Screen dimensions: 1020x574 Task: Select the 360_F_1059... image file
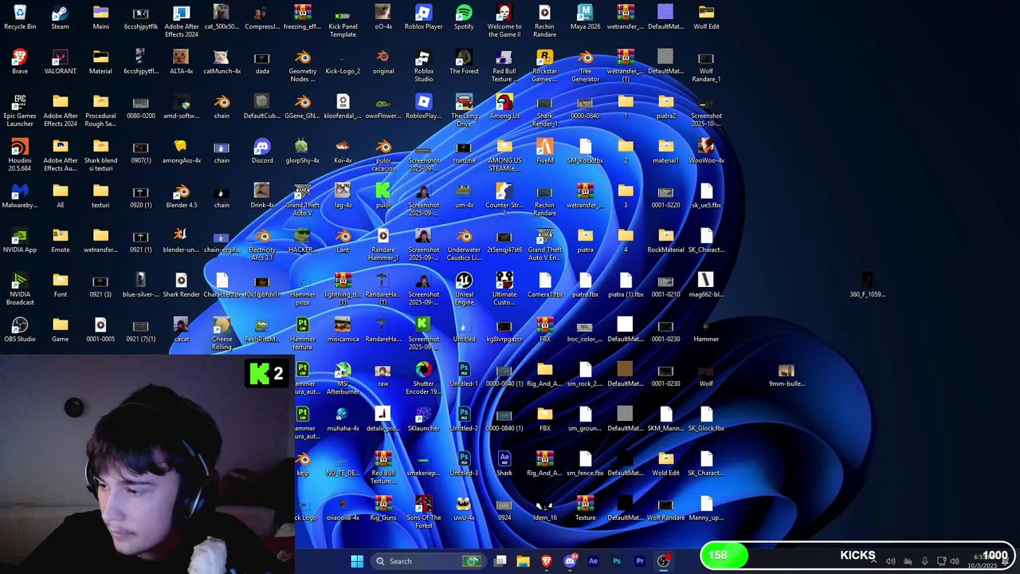coord(867,285)
